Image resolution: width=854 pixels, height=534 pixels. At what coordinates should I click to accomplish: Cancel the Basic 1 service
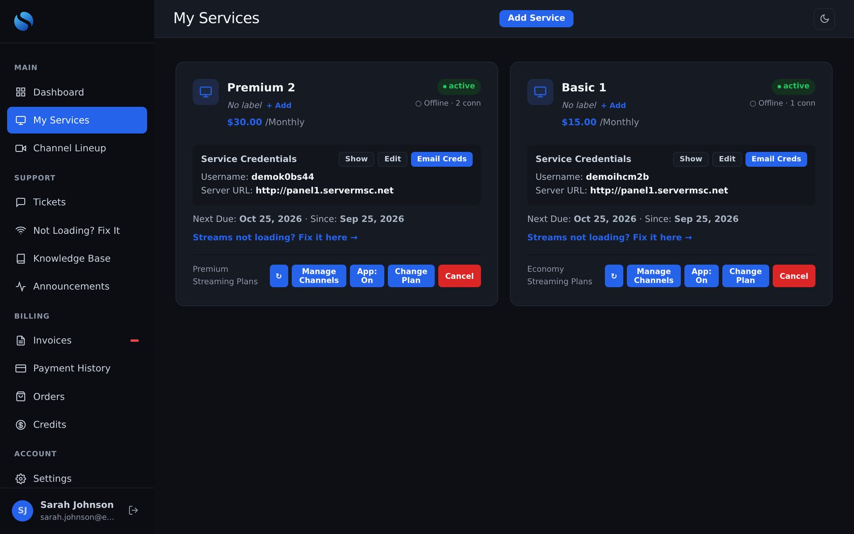[x=794, y=276]
